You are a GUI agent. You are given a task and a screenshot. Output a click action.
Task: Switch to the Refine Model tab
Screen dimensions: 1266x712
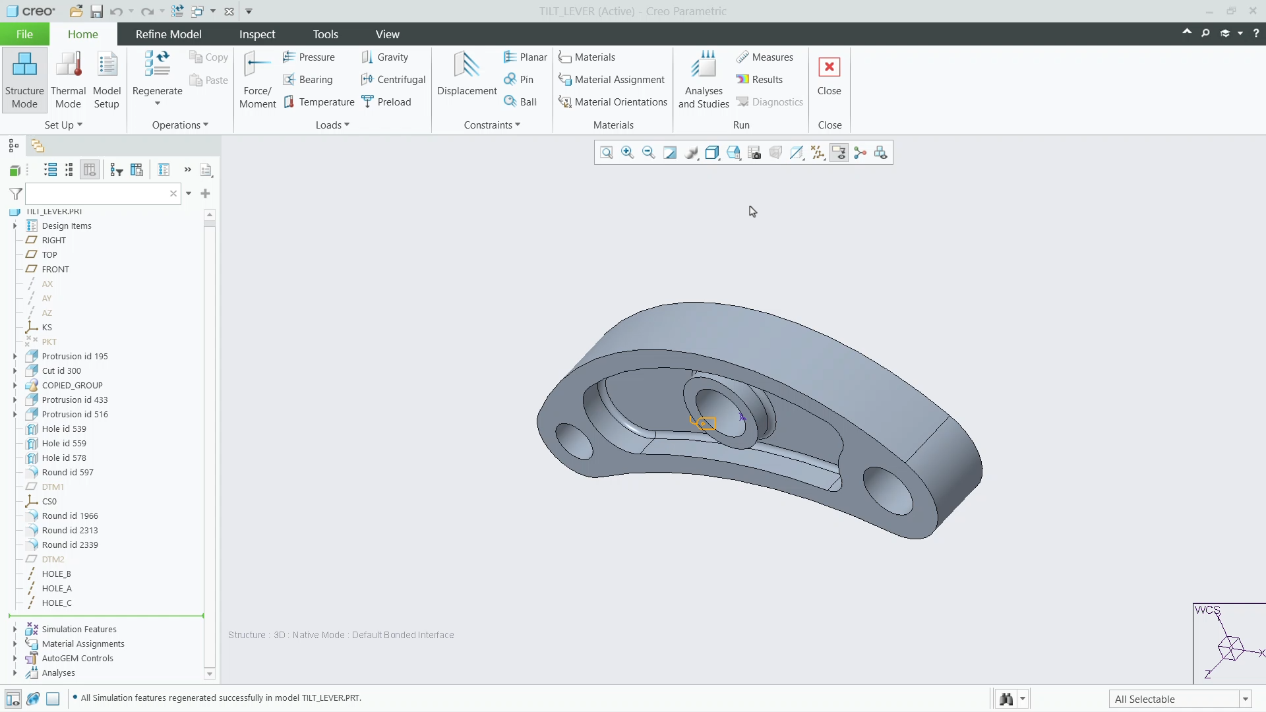[x=168, y=34]
